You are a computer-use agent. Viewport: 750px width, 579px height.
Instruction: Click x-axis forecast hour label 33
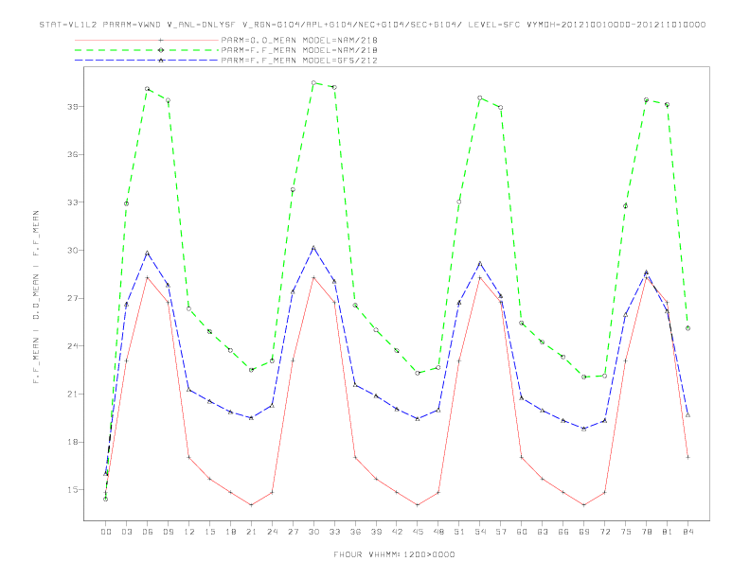tap(334, 532)
